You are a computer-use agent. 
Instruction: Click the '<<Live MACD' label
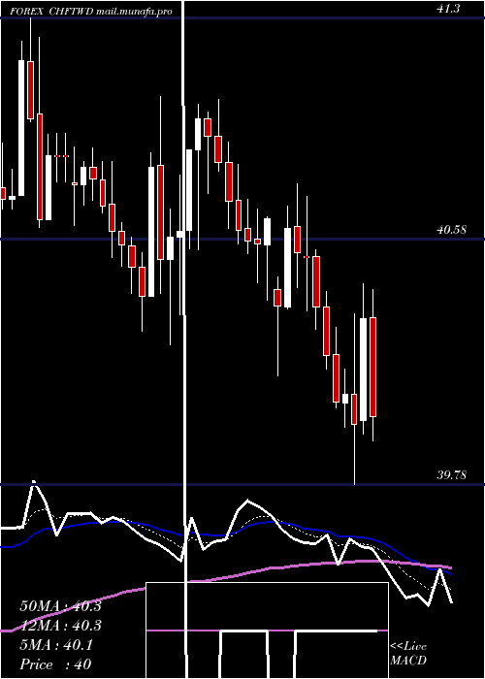pos(408,653)
